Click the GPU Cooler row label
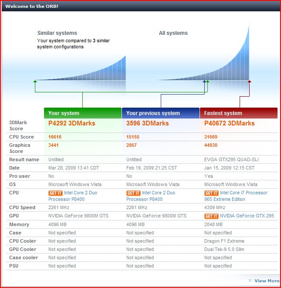This screenshot has height=288, width=281. tap(23, 249)
